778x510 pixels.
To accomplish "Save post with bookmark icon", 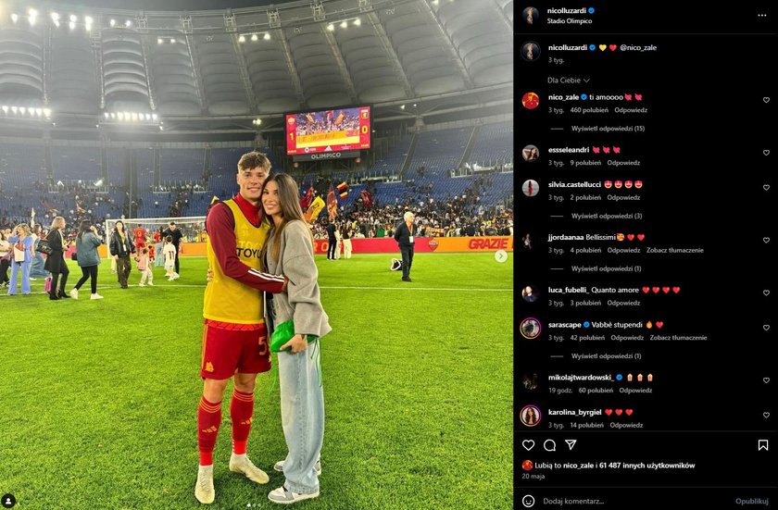I will click(762, 445).
